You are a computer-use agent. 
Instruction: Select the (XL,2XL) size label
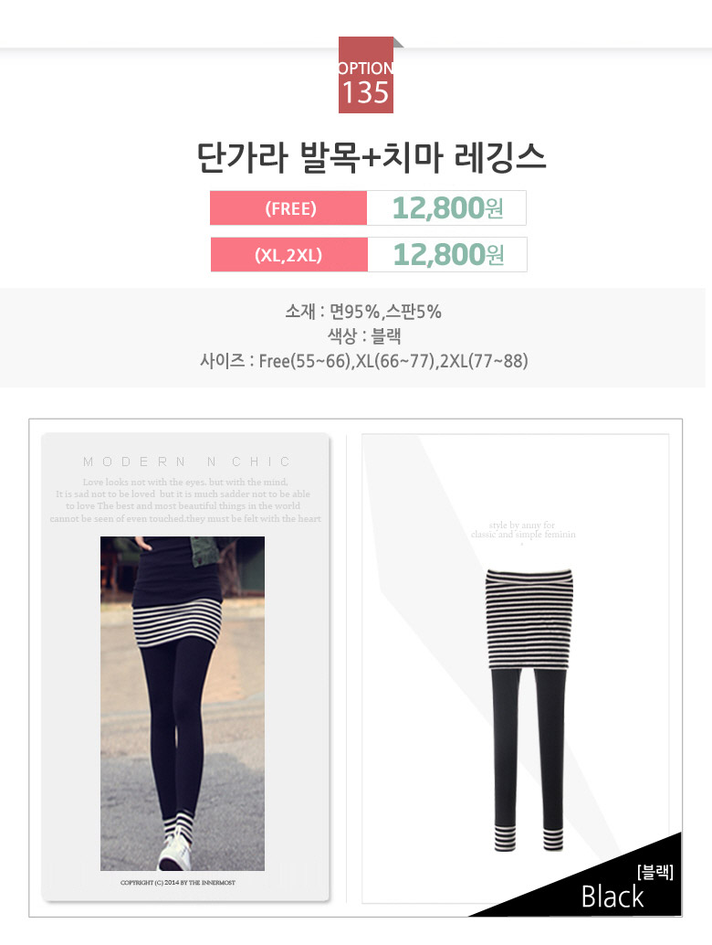[288, 254]
